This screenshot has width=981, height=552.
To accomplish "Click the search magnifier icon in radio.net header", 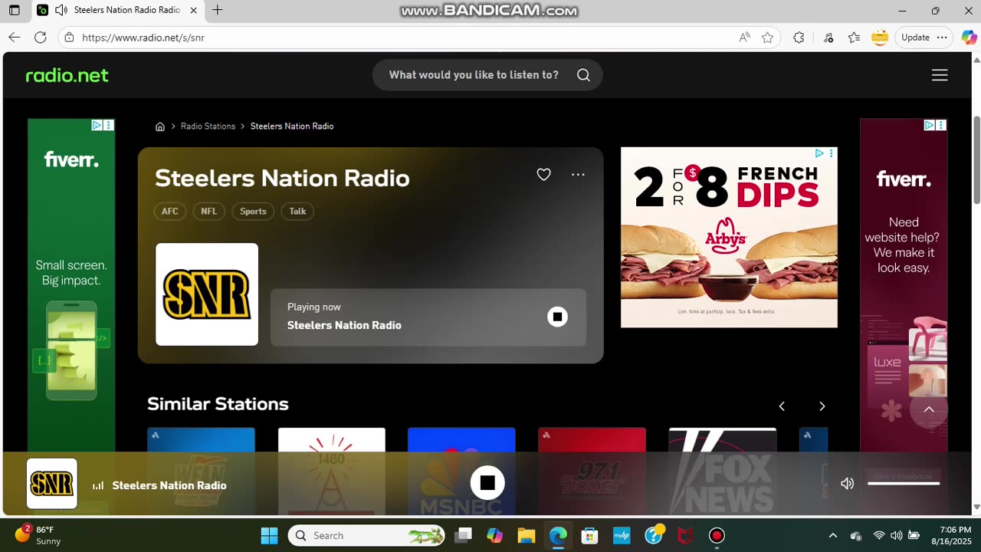I will pos(583,75).
